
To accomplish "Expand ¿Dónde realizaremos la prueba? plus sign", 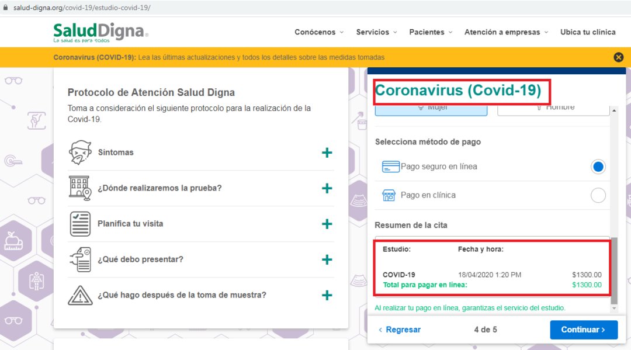I will click(327, 188).
